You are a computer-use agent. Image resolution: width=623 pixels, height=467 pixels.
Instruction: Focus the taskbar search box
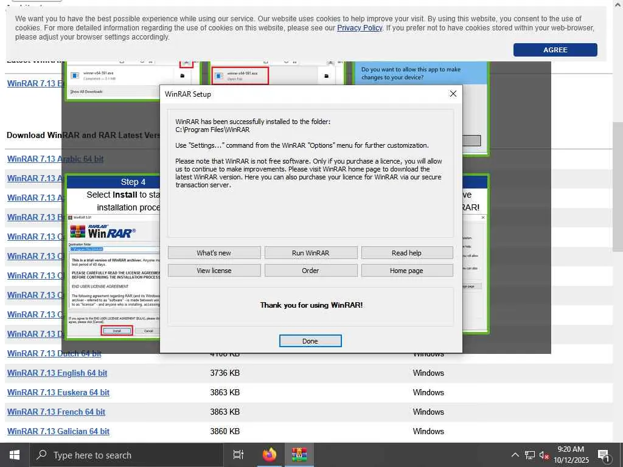point(127,455)
